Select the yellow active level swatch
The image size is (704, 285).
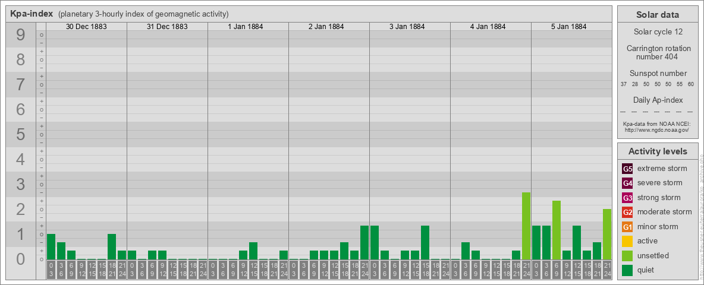pos(627,241)
